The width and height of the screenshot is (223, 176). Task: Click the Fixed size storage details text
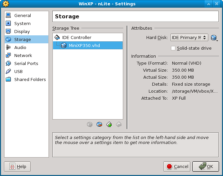[191, 84]
